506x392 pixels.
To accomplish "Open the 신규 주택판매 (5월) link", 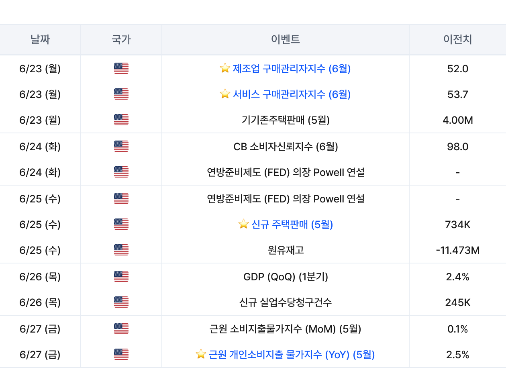I will (x=292, y=225).
